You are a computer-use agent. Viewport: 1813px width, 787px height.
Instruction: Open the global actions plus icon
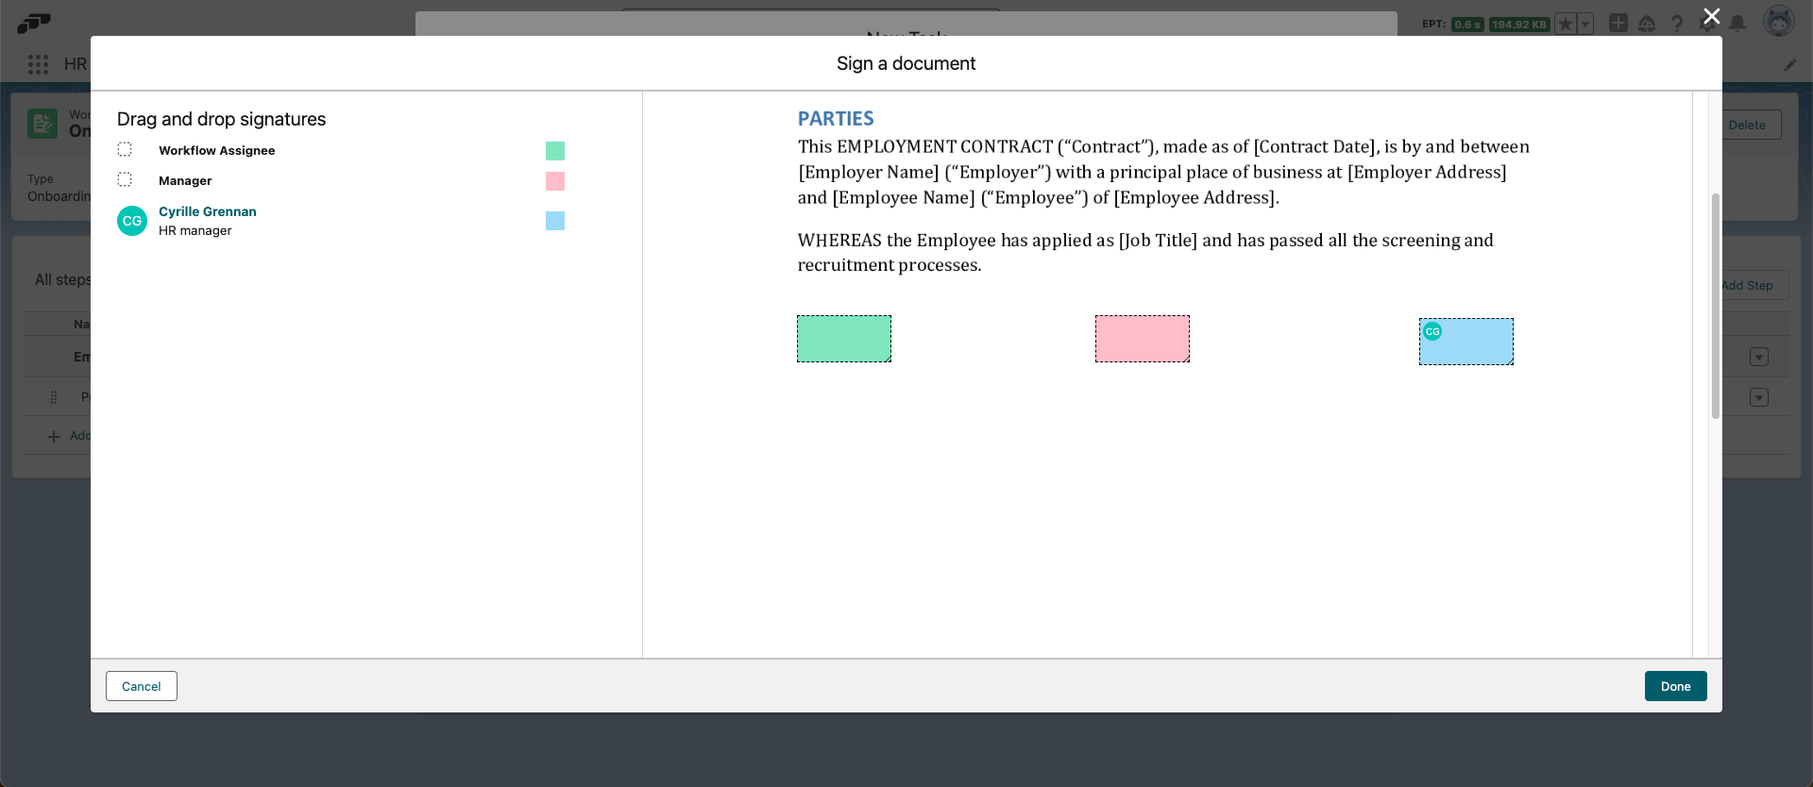click(1618, 23)
